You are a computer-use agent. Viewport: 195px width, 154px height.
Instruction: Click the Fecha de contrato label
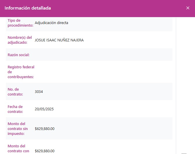(x=15, y=109)
